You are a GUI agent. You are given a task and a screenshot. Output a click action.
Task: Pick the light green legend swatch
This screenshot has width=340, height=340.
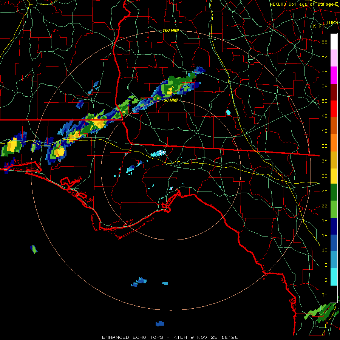pos(334,209)
